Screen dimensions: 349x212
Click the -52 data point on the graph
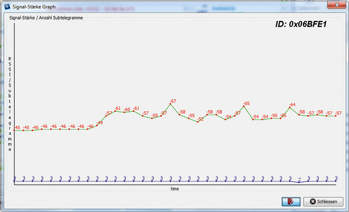click(198, 122)
